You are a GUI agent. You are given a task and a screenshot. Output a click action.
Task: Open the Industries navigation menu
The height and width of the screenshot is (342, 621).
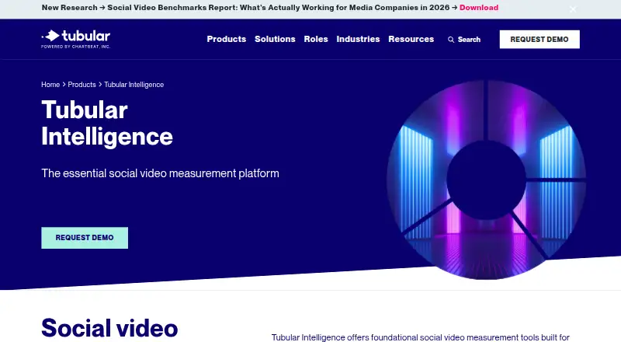pyautogui.click(x=358, y=40)
